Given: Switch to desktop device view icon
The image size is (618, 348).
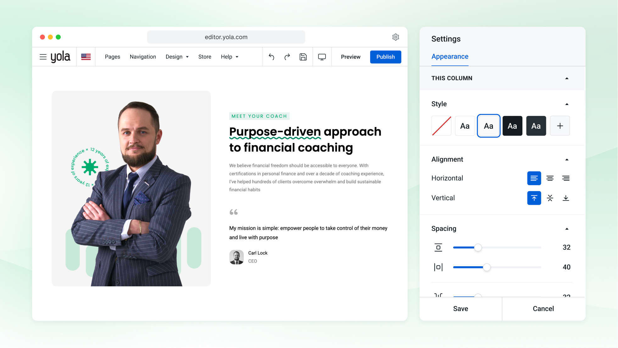Looking at the screenshot, I should click(x=322, y=57).
